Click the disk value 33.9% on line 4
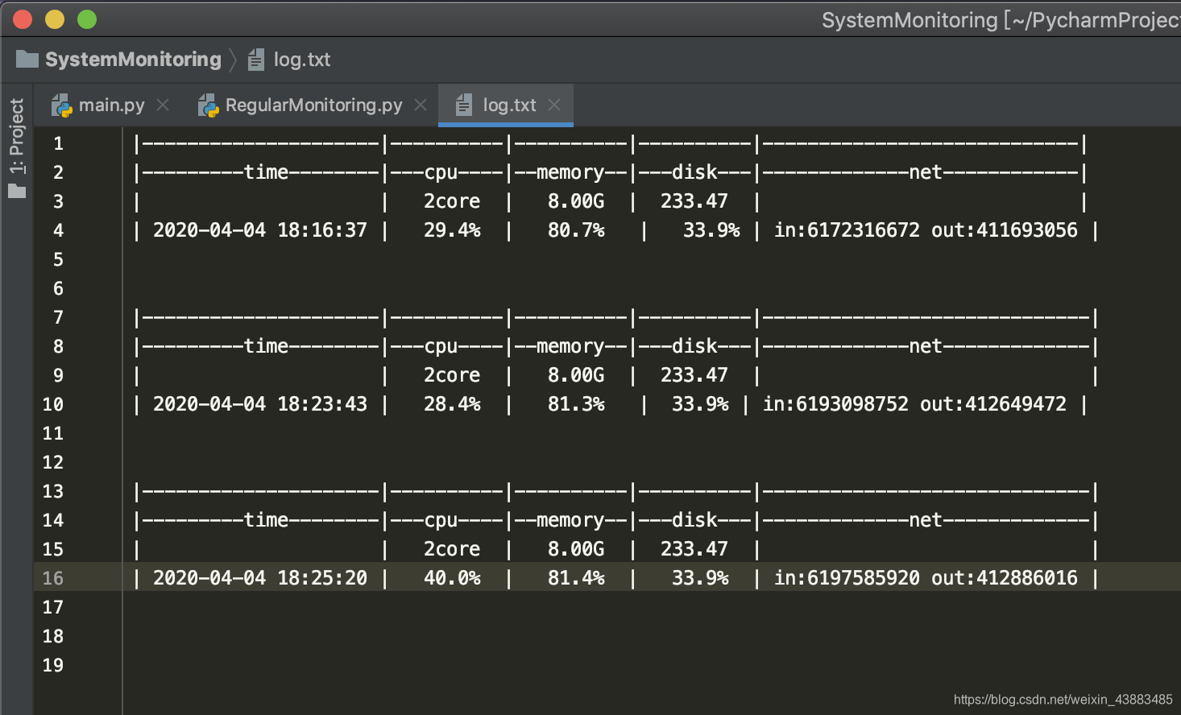Viewport: 1181px width, 715px height. (711, 230)
